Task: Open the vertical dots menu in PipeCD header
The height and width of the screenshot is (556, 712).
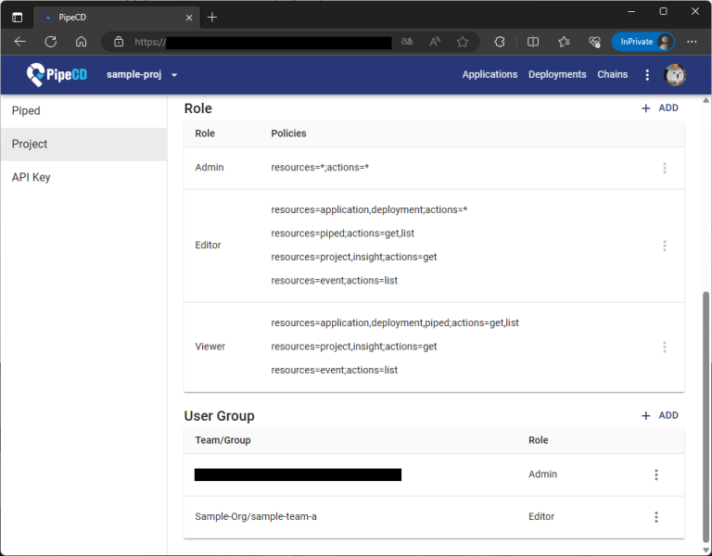Action: coord(647,75)
